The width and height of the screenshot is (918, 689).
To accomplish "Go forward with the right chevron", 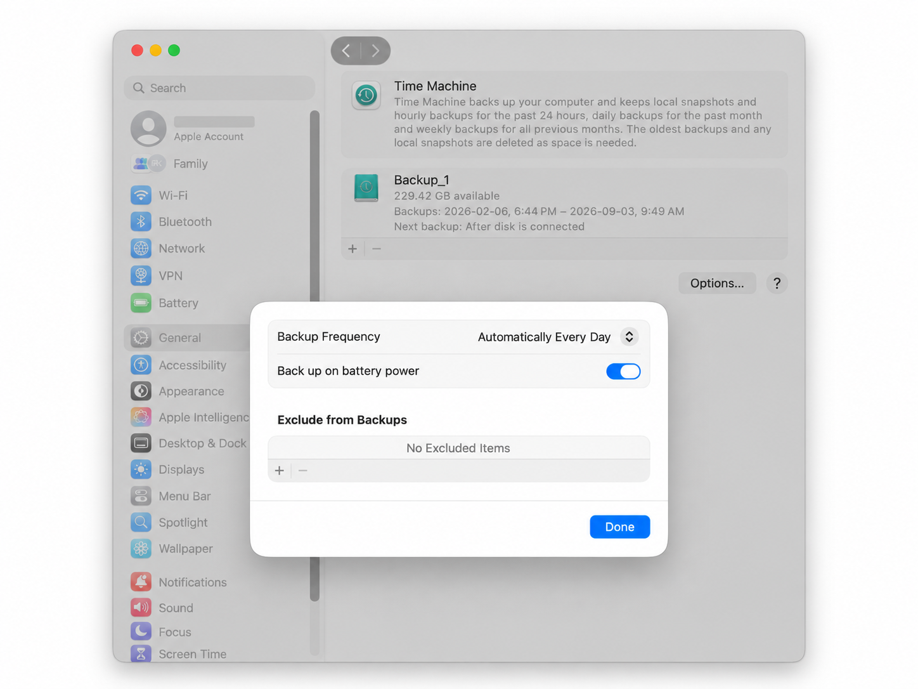I will 375,51.
